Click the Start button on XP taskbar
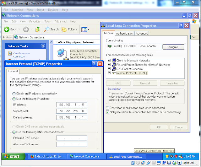 click(13, 157)
